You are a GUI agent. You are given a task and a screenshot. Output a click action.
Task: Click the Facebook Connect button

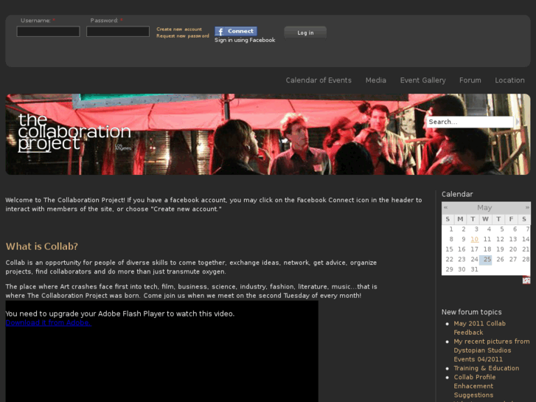[236, 31]
